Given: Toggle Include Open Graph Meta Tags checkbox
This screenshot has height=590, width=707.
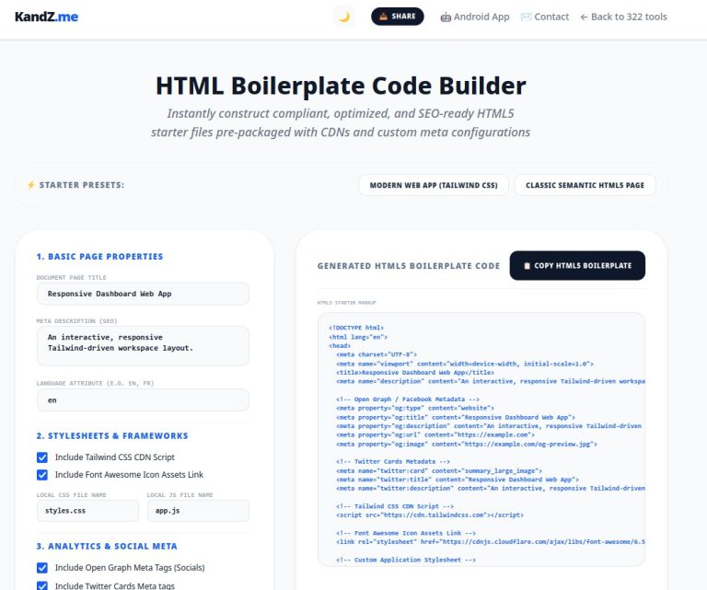Looking at the screenshot, I should (42, 568).
